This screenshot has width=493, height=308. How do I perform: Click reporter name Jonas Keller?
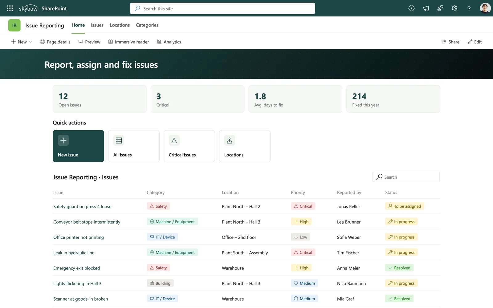pyautogui.click(x=348, y=206)
